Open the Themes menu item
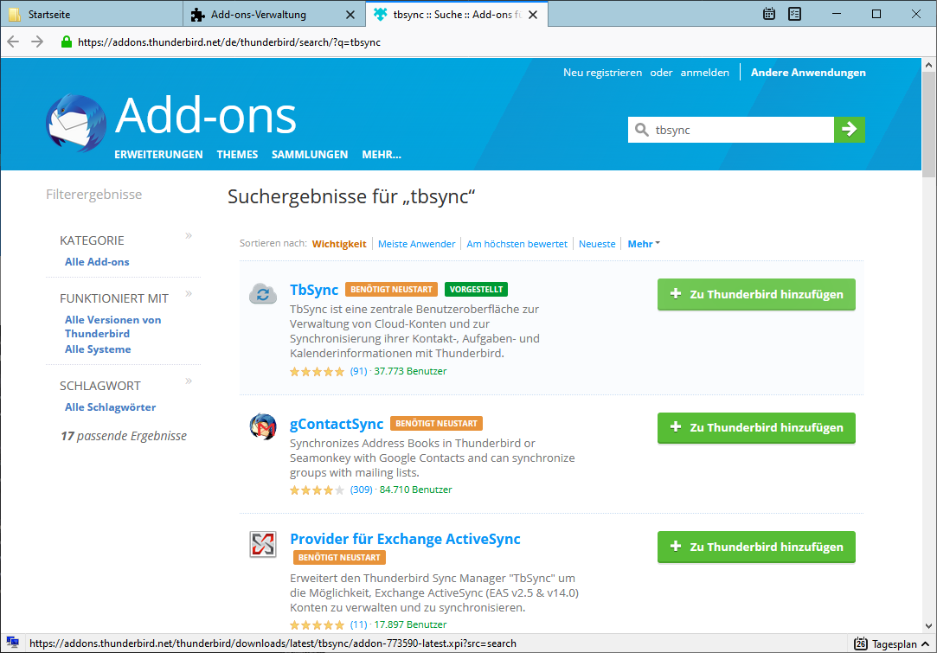Image resolution: width=937 pixels, height=653 pixels. coord(237,154)
